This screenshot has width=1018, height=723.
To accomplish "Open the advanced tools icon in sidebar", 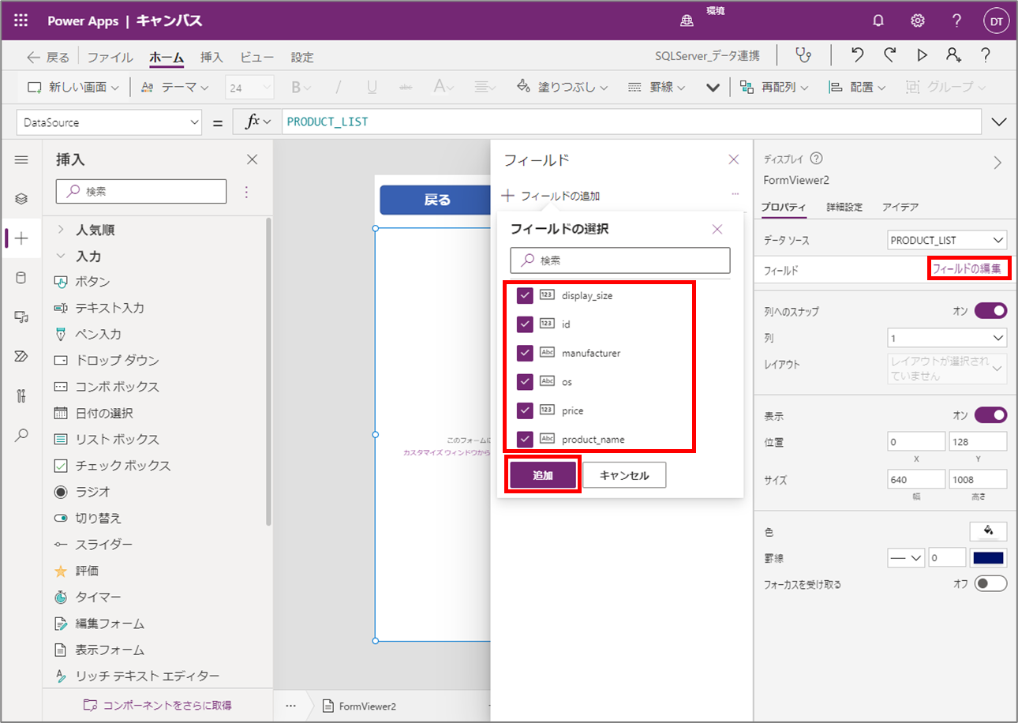I will [21, 395].
